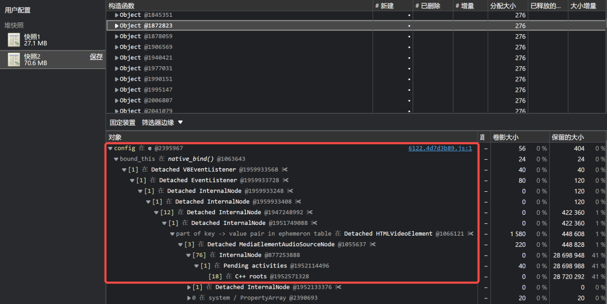This screenshot has height=304, width=607.
Task: Click scissors icon beside Detached EventListener @1959933728
Action: (286, 181)
